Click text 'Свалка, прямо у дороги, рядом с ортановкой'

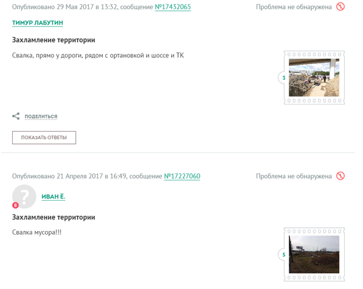(78, 56)
